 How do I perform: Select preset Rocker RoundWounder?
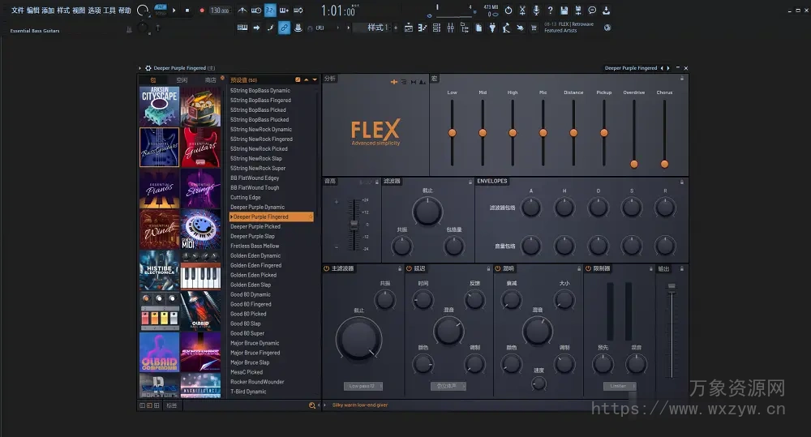[x=257, y=382]
